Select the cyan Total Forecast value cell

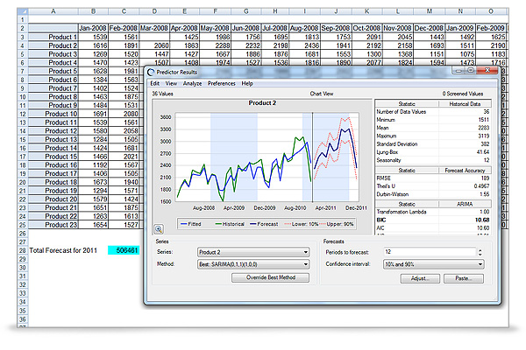(122, 249)
